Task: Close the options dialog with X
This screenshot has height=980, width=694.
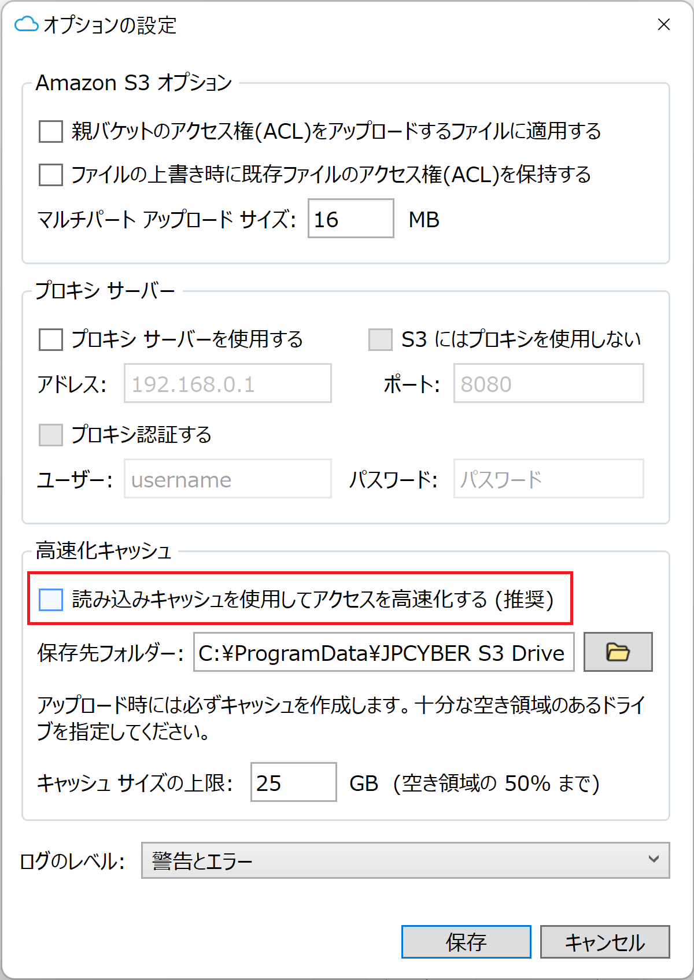Action: point(663,24)
